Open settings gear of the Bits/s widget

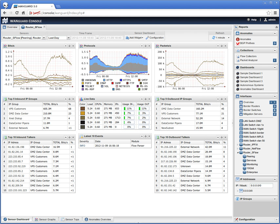70,46
